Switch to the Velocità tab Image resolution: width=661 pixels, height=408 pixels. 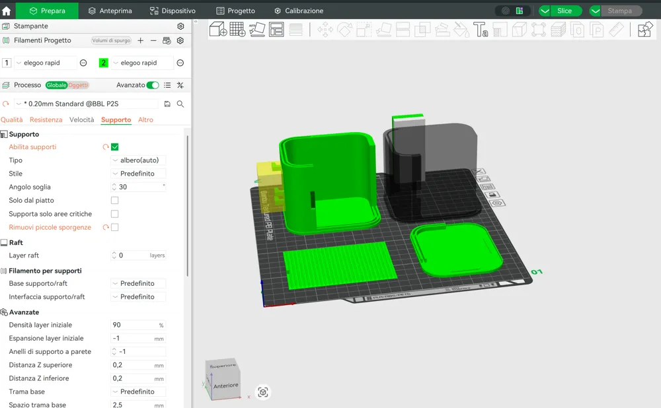pyautogui.click(x=82, y=119)
